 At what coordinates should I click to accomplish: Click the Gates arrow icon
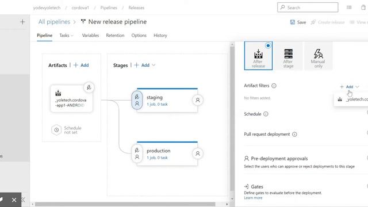[x=246, y=186]
